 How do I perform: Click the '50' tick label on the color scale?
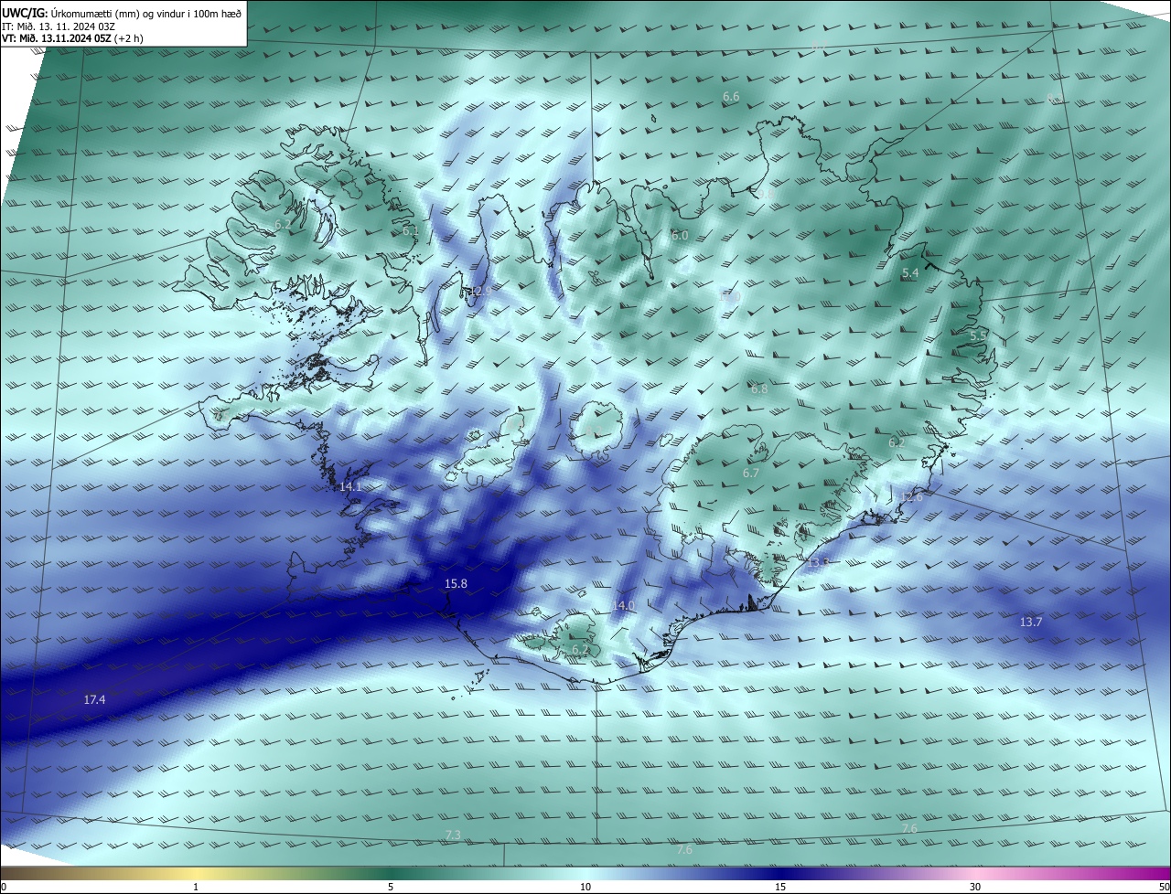tap(1164, 888)
